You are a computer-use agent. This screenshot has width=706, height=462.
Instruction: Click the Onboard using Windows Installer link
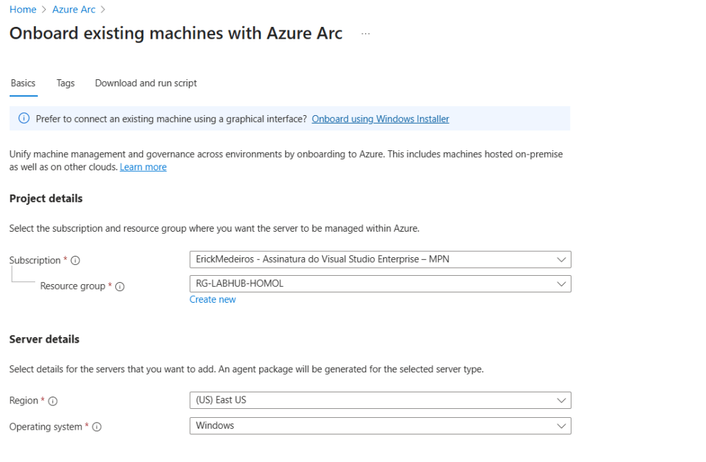380,119
